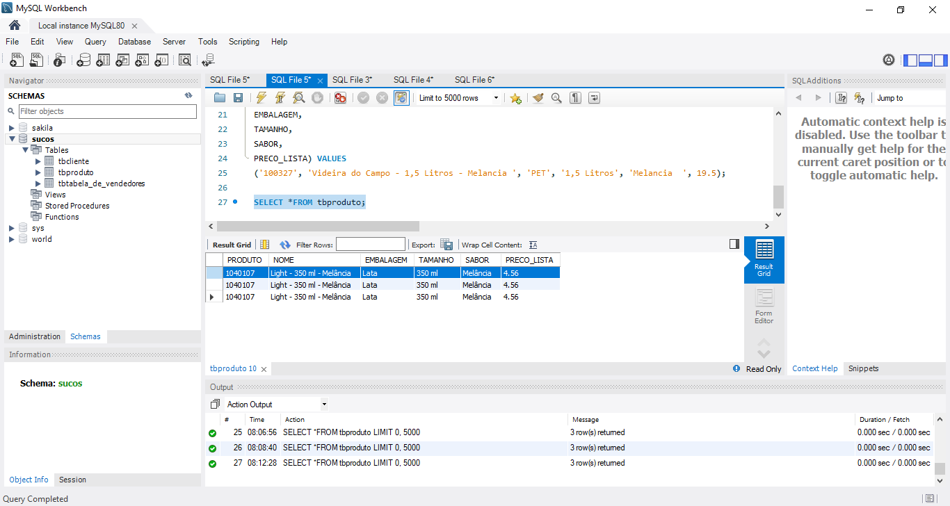The image size is (950, 506).
Task: Open find panel magnifier in editor
Action: [556, 98]
